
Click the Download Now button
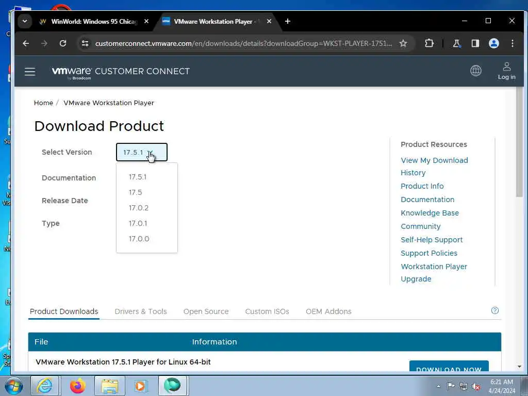click(x=449, y=367)
